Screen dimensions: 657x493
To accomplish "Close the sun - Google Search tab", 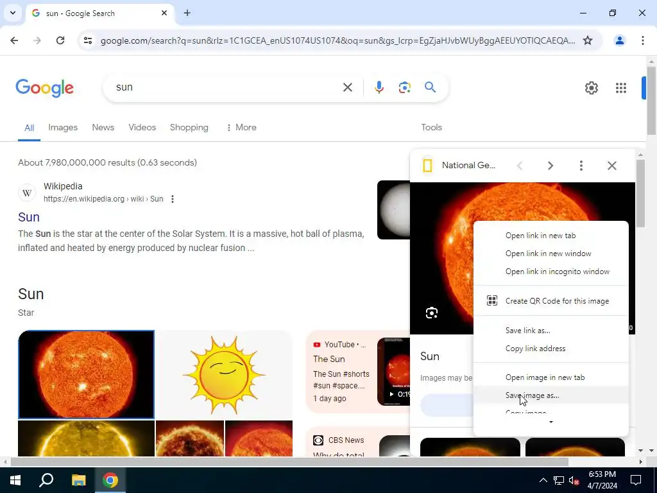I will pos(164,13).
